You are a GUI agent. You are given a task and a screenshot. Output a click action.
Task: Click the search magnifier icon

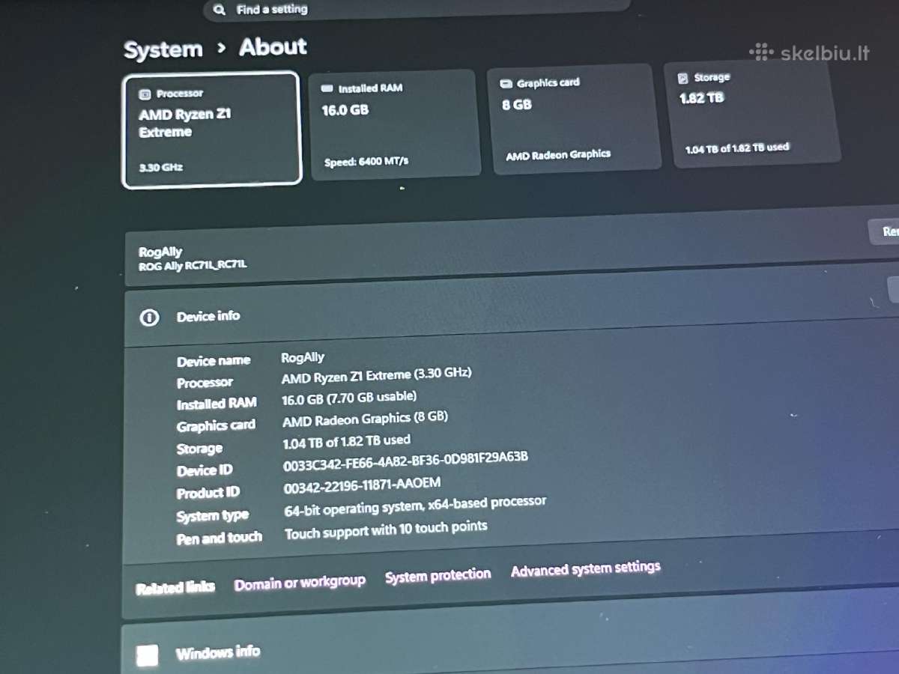219,10
